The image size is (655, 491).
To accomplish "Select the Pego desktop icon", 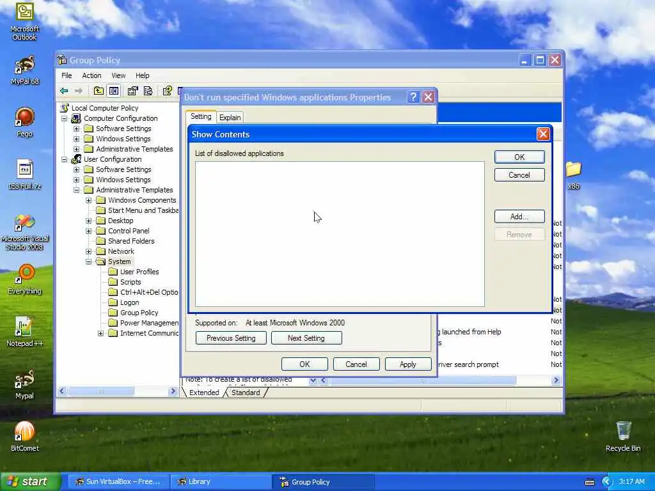I will pyautogui.click(x=25, y=122).
